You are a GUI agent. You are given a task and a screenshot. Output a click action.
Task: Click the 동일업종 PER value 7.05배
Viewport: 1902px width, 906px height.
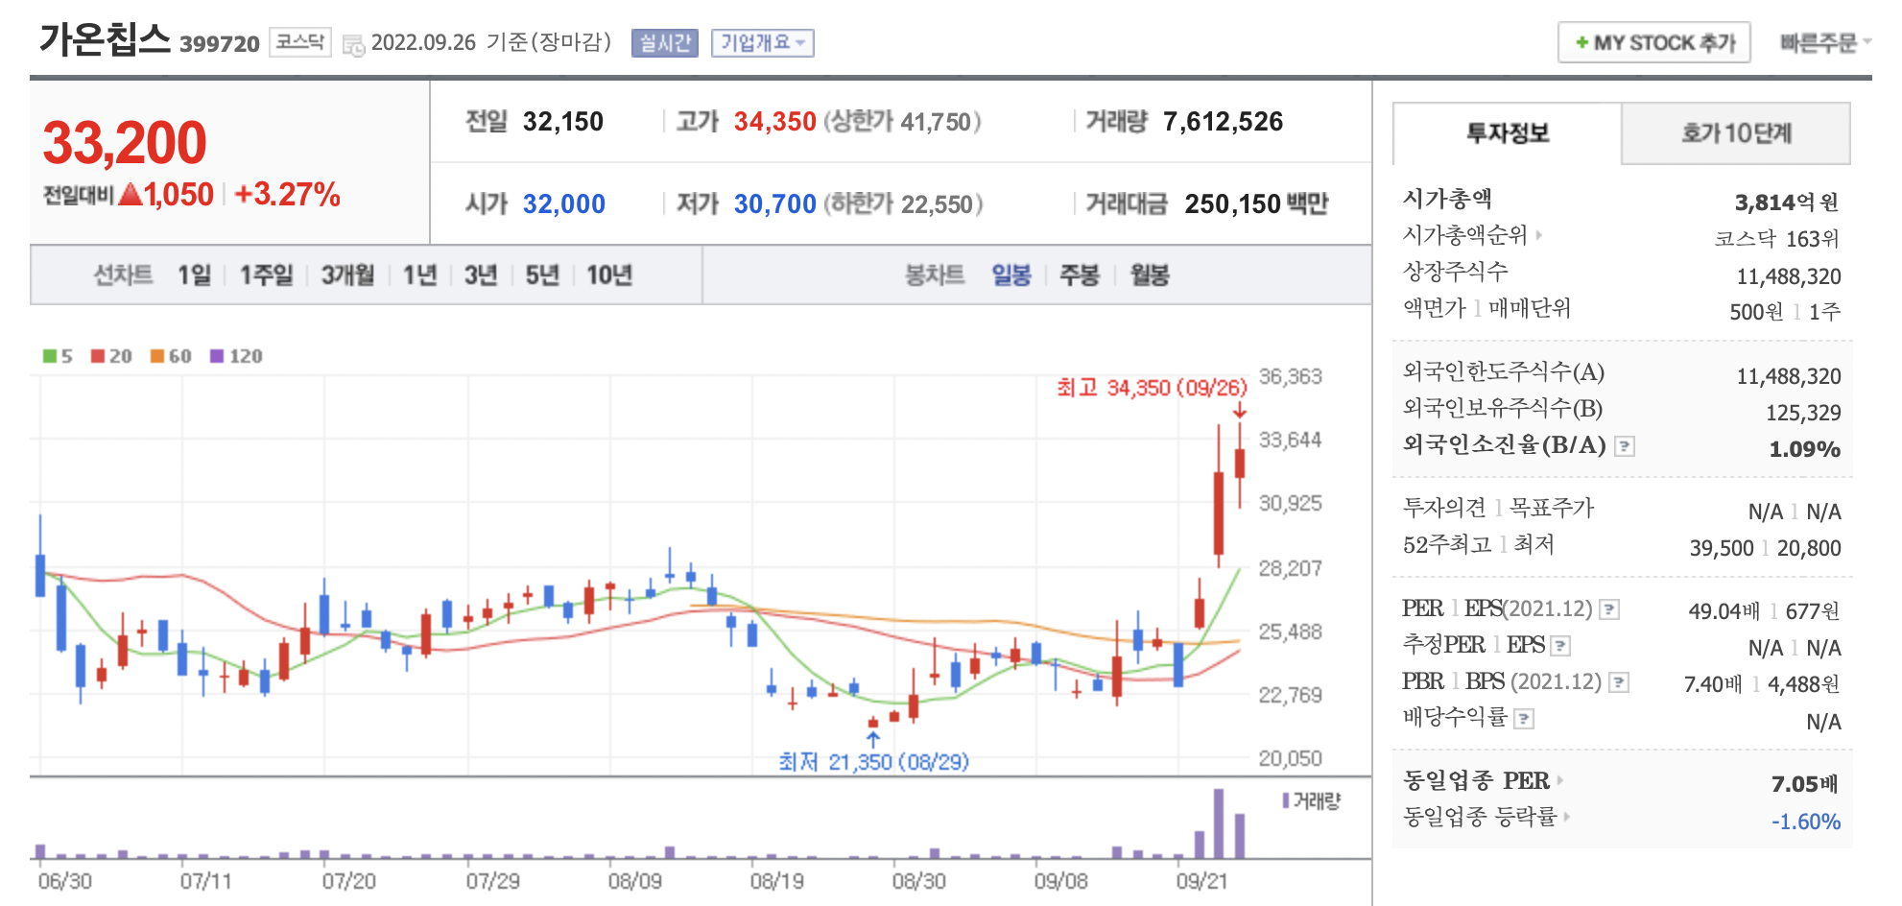tap(1805, 784)
